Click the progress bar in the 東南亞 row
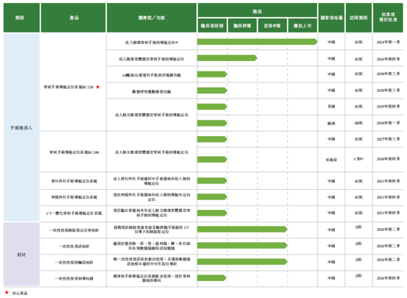Screen dimensions: 407x298 tap(212, 160)
